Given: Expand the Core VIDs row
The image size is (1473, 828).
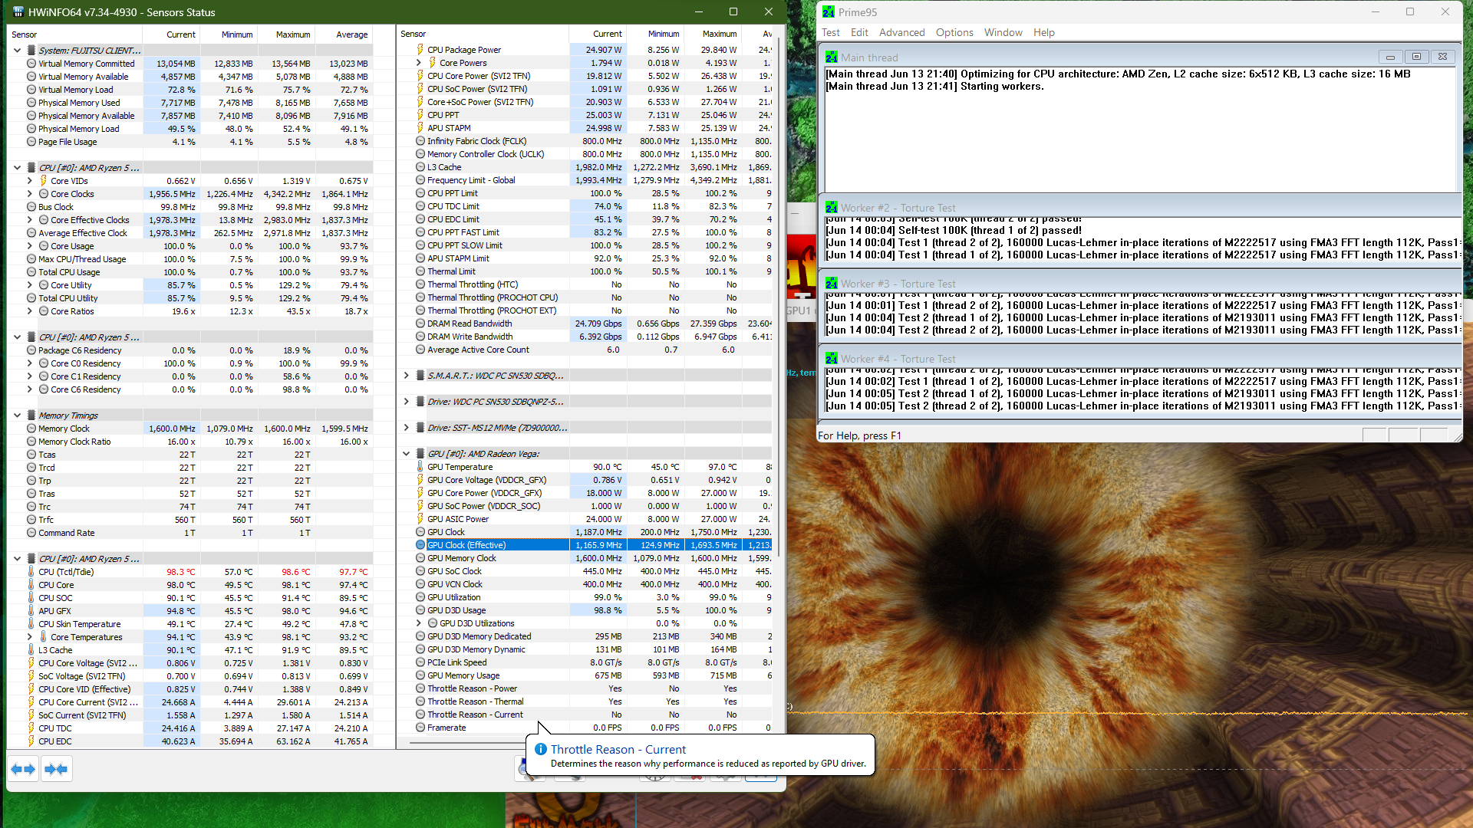Looking at the screenshot, I should 30,181.
